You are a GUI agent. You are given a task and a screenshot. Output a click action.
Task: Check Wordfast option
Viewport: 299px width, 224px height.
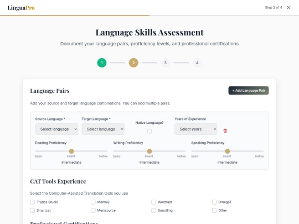coord(154,202)
